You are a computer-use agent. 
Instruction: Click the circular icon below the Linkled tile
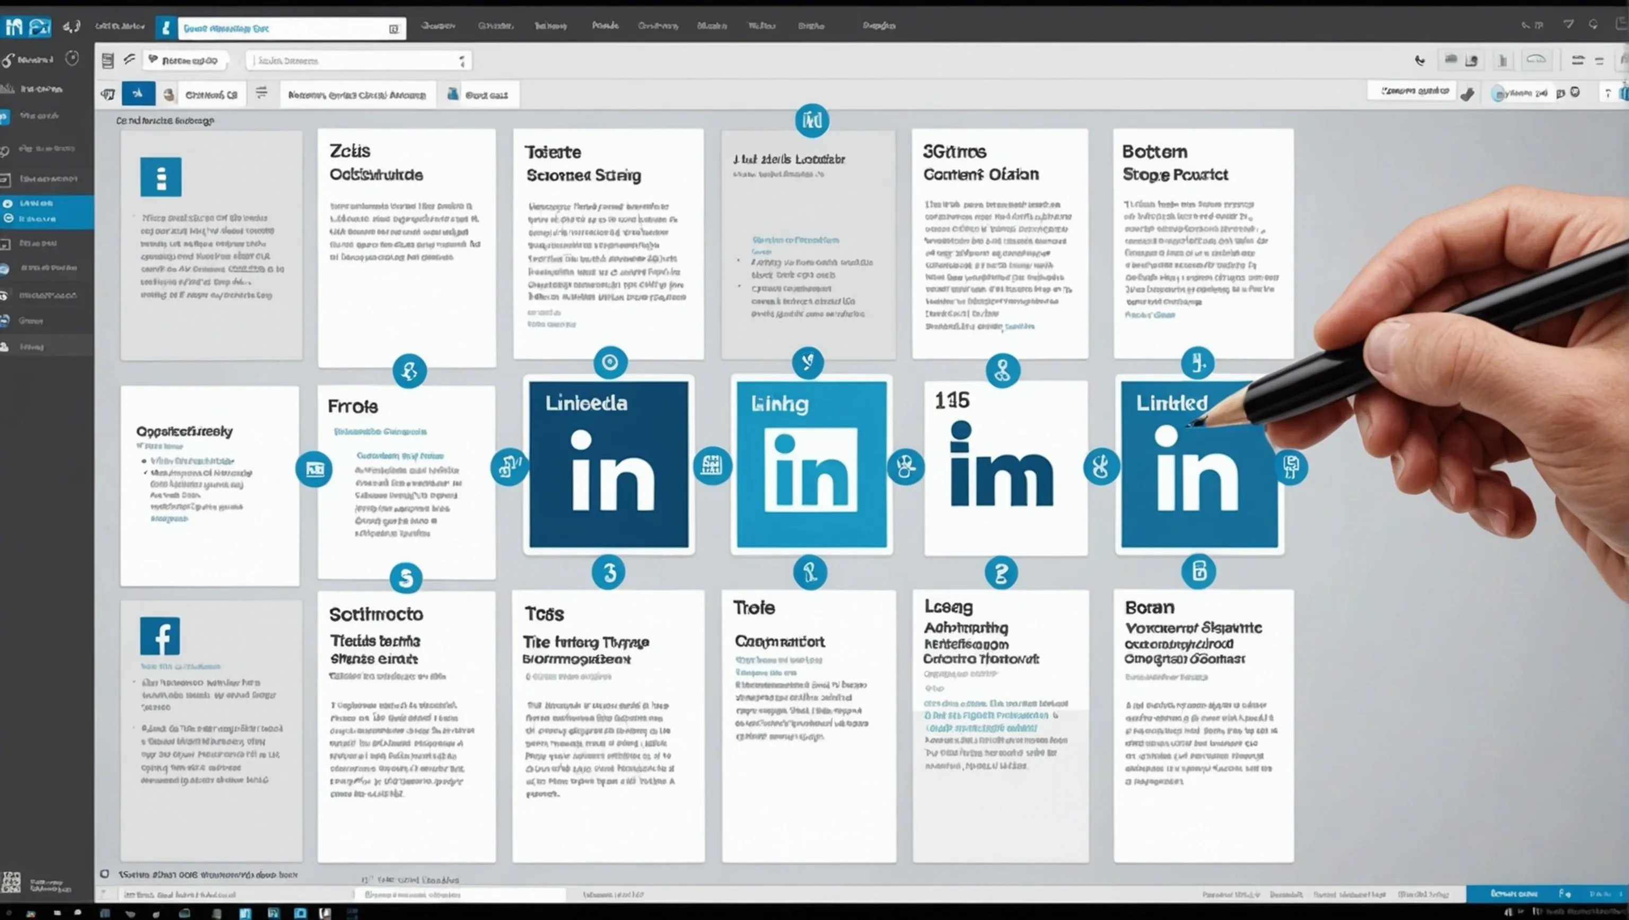point(1198,572)
